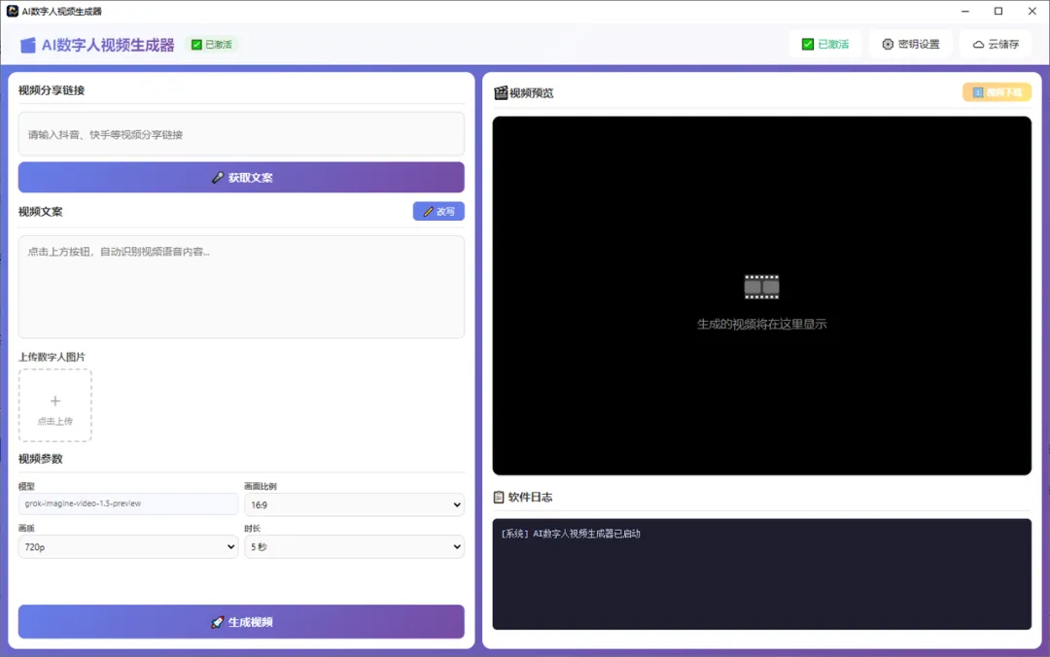Click the 视频分享链接 section heading

pyautogui.click(x=52, y=90)
